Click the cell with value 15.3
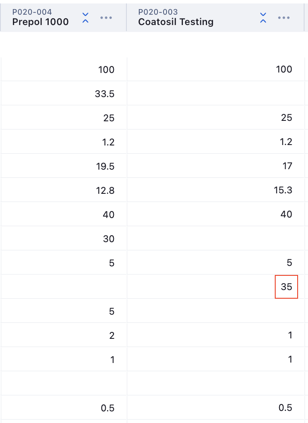The image size is (308, 423). pyautogui.click(x=283, y=190)
